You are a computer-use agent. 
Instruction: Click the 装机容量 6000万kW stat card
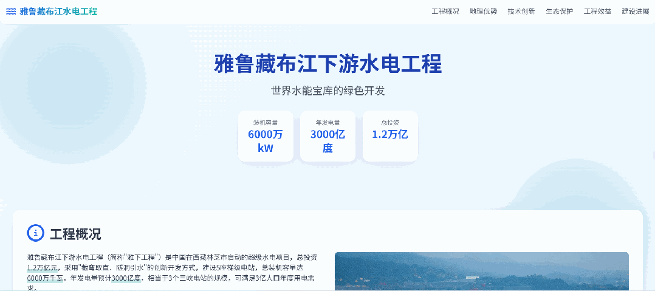[266, 136]
